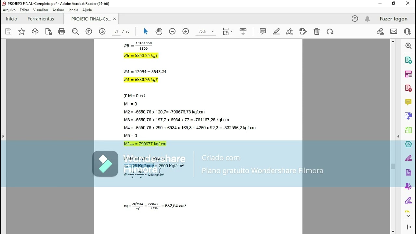Rotate the page with circular arrow
Image resolution: width=416 pixels, height=234 pixels.
pyautogui.click(x=330, y=32)
